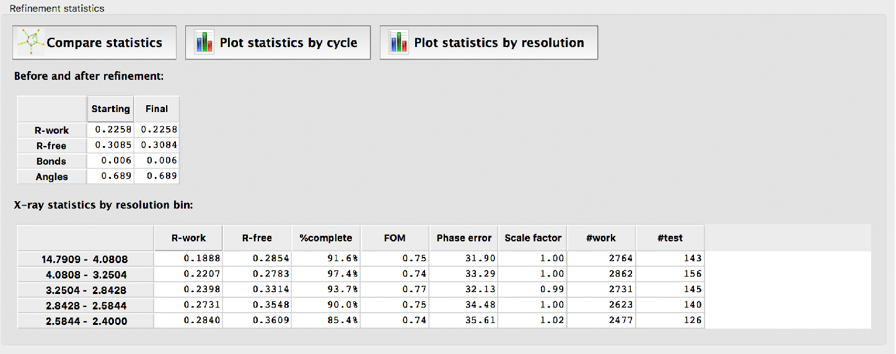Viewport: 896px width, 354px height.
Task: Select the Angles row header
Action: [52, 177]
